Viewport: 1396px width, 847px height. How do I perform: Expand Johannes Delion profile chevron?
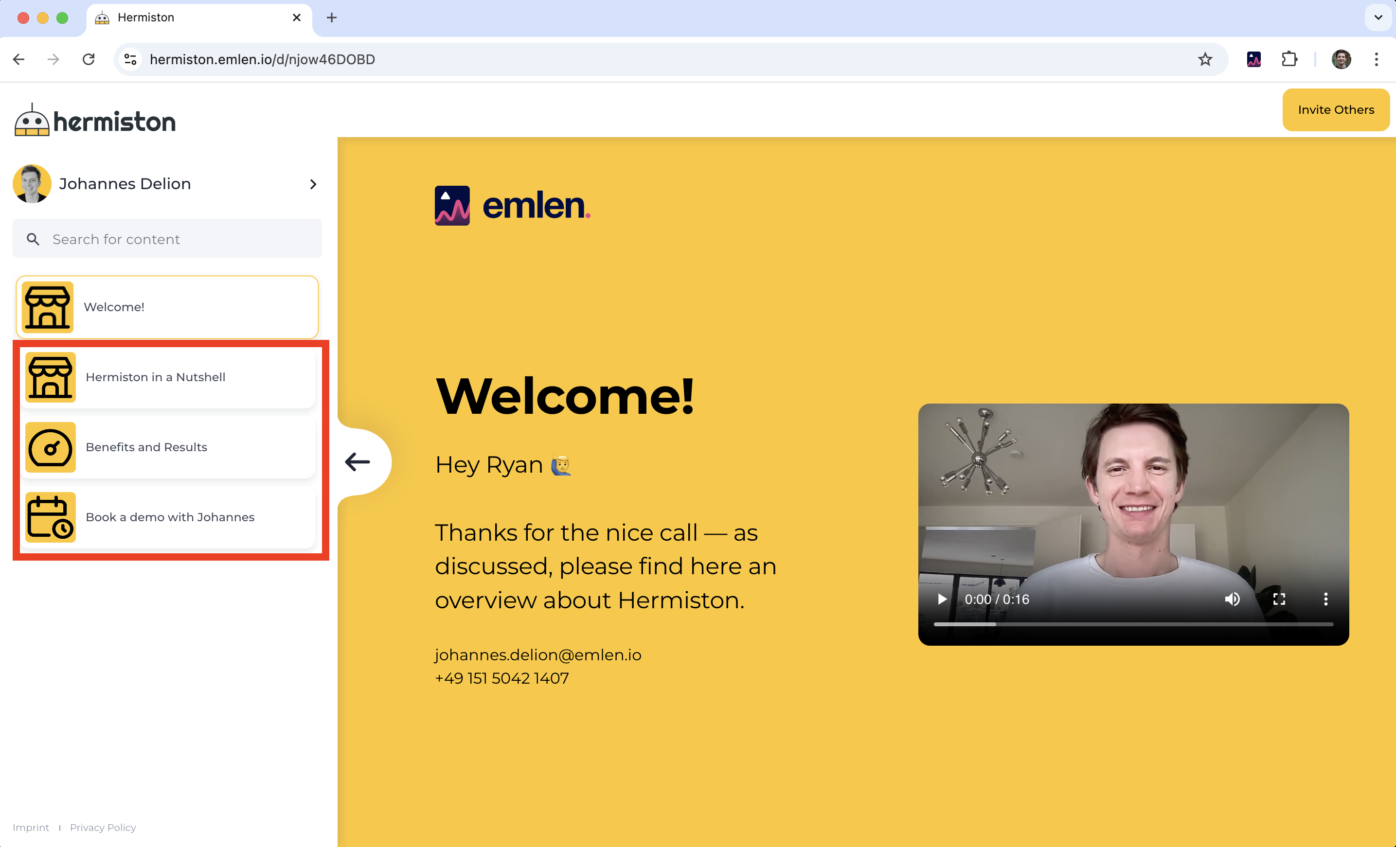pyautogui.click(x=313, y=184)
